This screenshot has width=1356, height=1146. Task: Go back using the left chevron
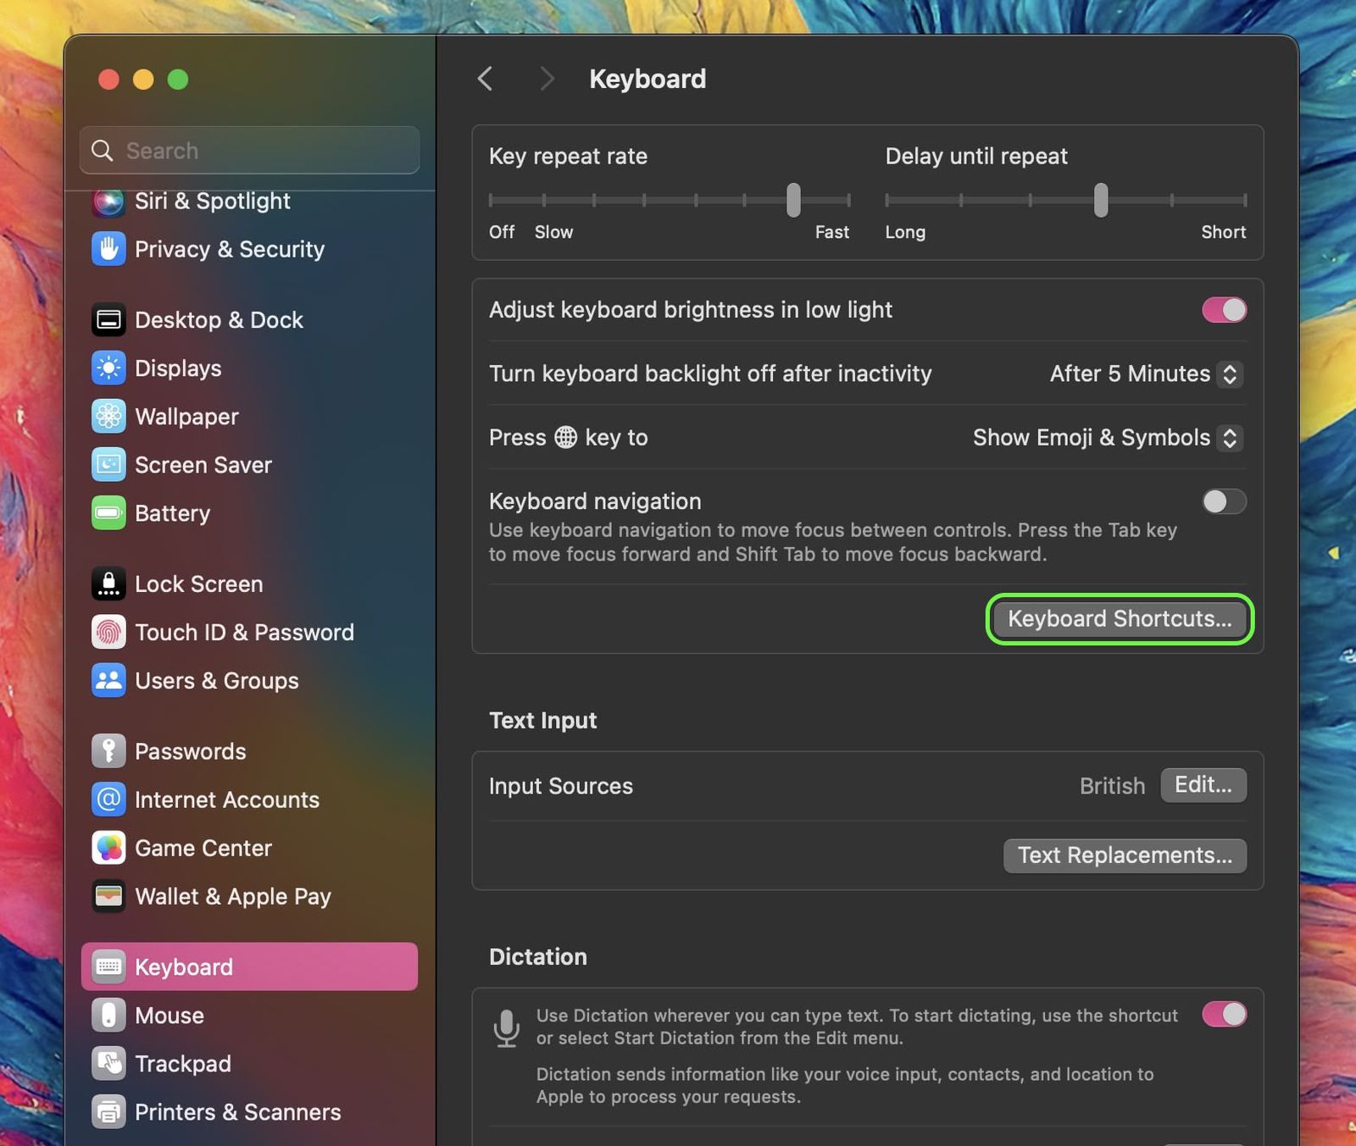[486, 79]
